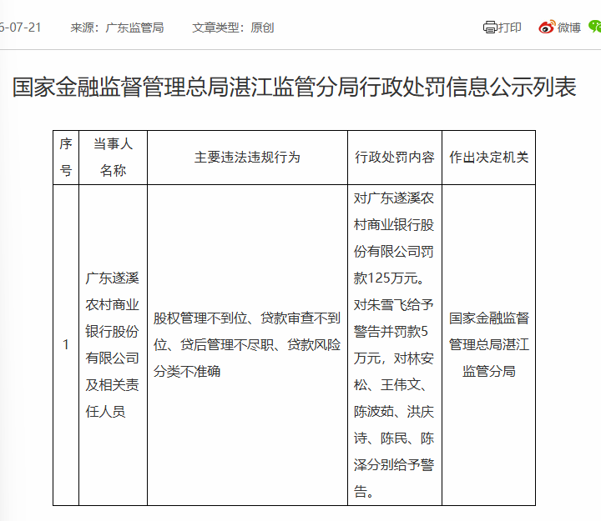This screenshot has width=601, height=521.
Task: Click the source text 来源：广东监管局
Action: click(x=117, y=28)
